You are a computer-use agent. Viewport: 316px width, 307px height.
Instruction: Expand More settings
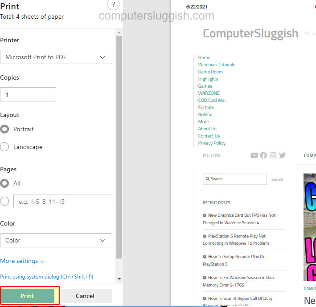point(22,261)
